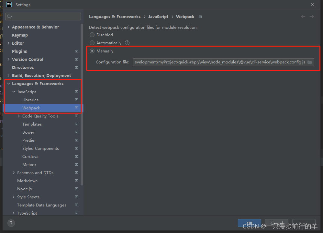Click project-level icon on Plugins row
This screenshot has height=233, width=323.
76,51
